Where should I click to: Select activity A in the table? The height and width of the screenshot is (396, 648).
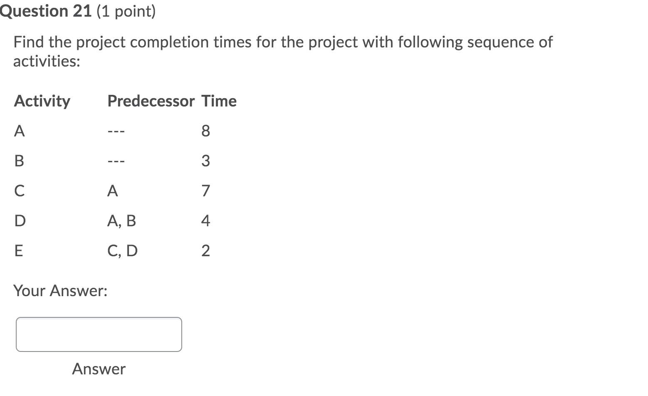[19, 131]
